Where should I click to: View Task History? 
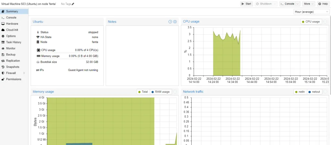(x=14, y=42)
